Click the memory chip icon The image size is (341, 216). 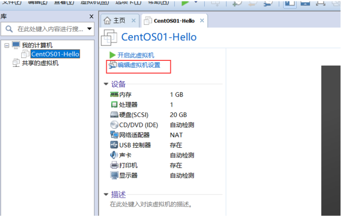pyautogui.click(x=114, y=94)
